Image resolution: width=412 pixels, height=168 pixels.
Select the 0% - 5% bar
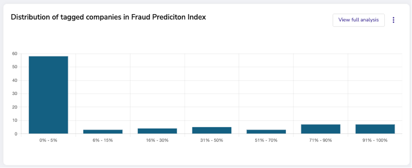(x=48, y=95)
